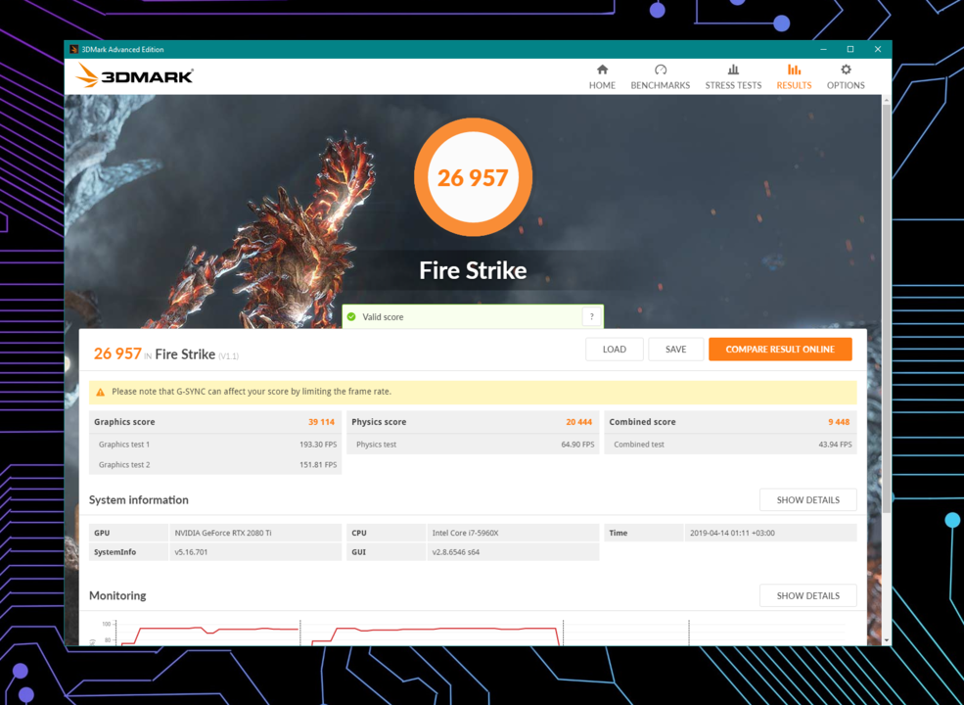Screen dimensions: 964x705
Task: Click the question mark help button
Action: [591, 317]
